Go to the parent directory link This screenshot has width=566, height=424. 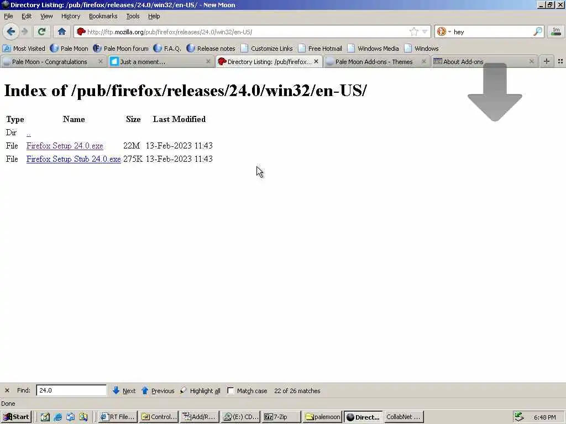pos(29,133)
